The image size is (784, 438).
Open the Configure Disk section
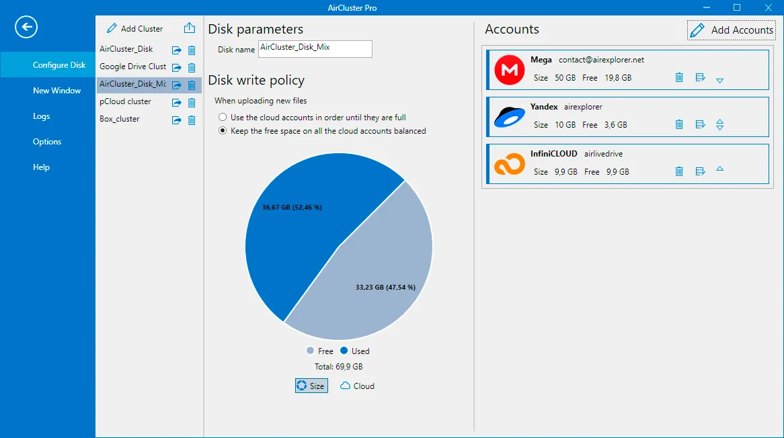(x=48, y=65)
